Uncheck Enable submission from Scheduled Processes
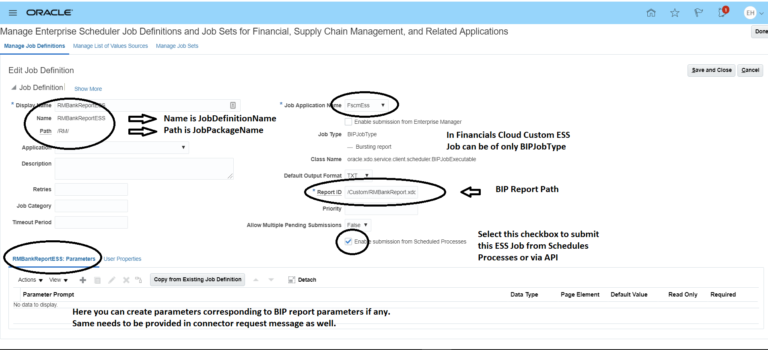 click(x=348, y=242)
